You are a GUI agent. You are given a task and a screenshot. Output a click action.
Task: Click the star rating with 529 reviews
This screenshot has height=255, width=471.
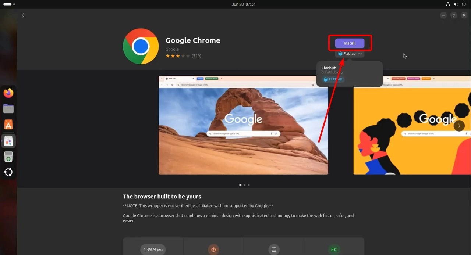coord(183,56)
